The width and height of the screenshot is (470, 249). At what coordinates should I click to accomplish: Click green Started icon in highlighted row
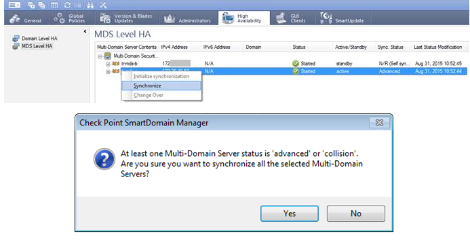pos(296,71)
